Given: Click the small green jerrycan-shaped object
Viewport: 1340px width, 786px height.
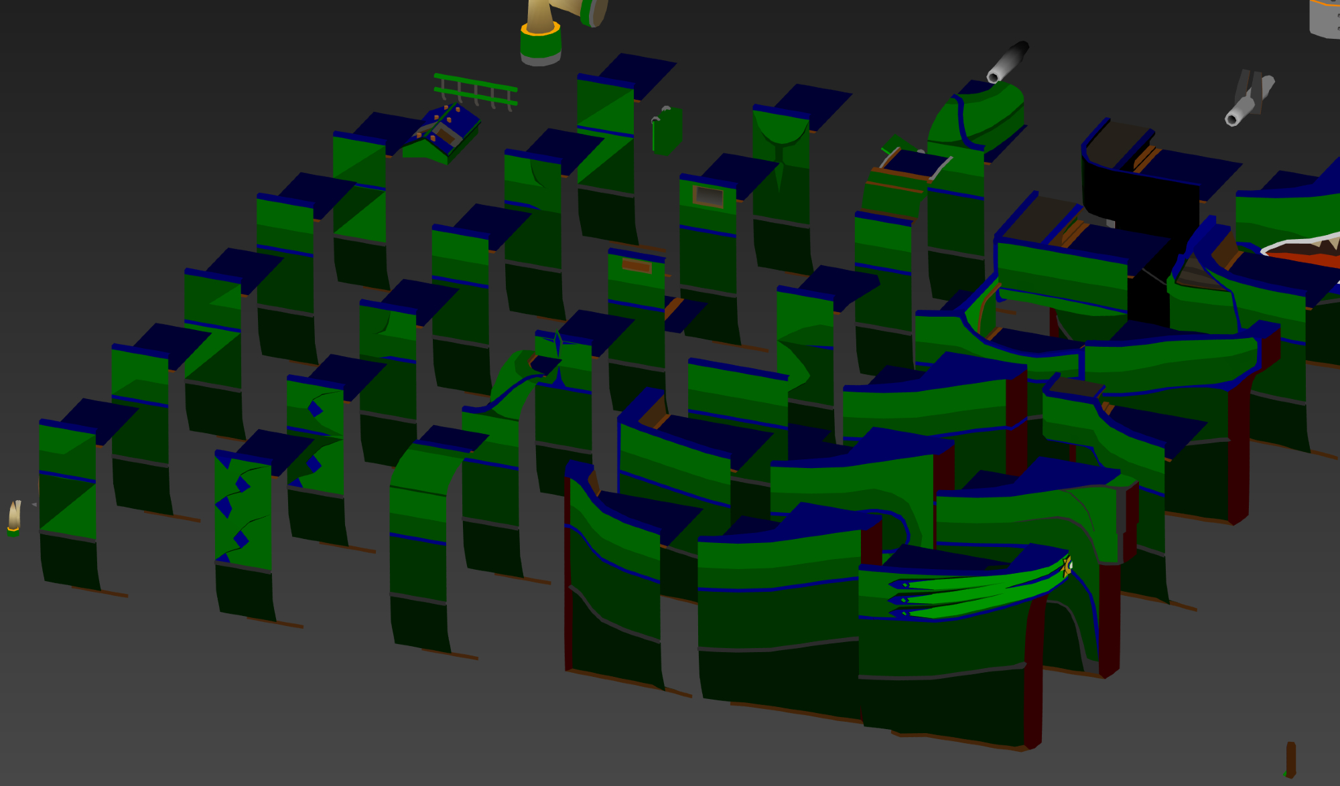Looking at the screenshot, I should point(667,132).
